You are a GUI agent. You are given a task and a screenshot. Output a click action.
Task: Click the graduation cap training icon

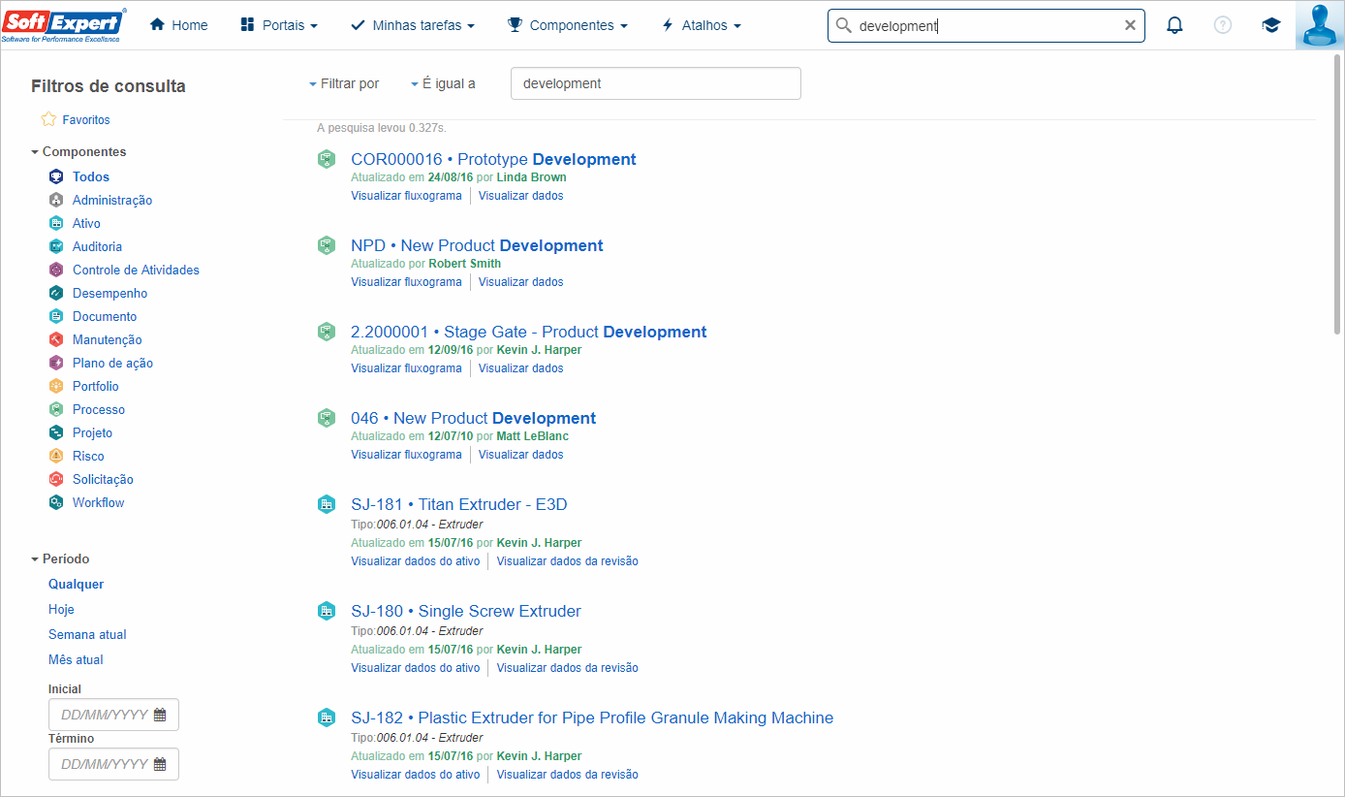1271,25
